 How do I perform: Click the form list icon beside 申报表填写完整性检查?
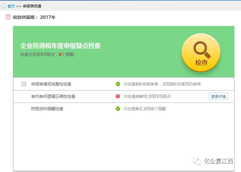[24, 84]
